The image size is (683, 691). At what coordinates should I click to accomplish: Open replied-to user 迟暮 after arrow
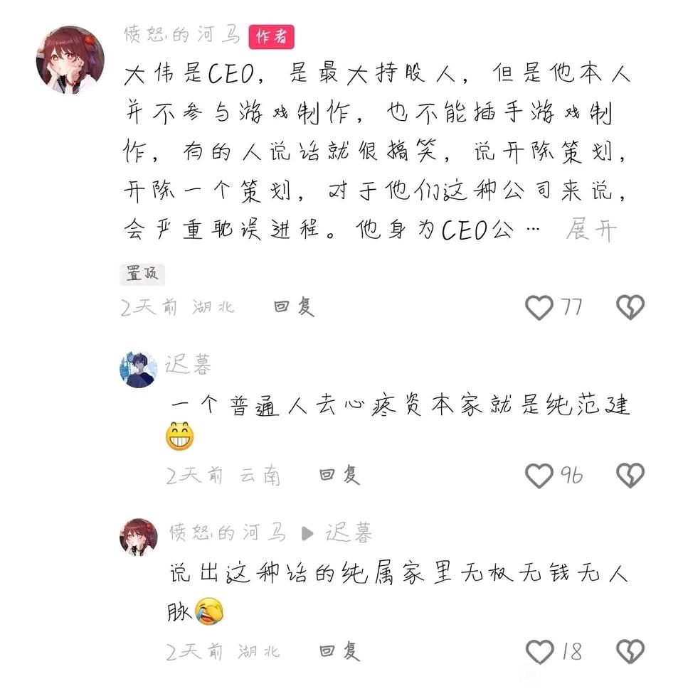[x=349, y=532]
